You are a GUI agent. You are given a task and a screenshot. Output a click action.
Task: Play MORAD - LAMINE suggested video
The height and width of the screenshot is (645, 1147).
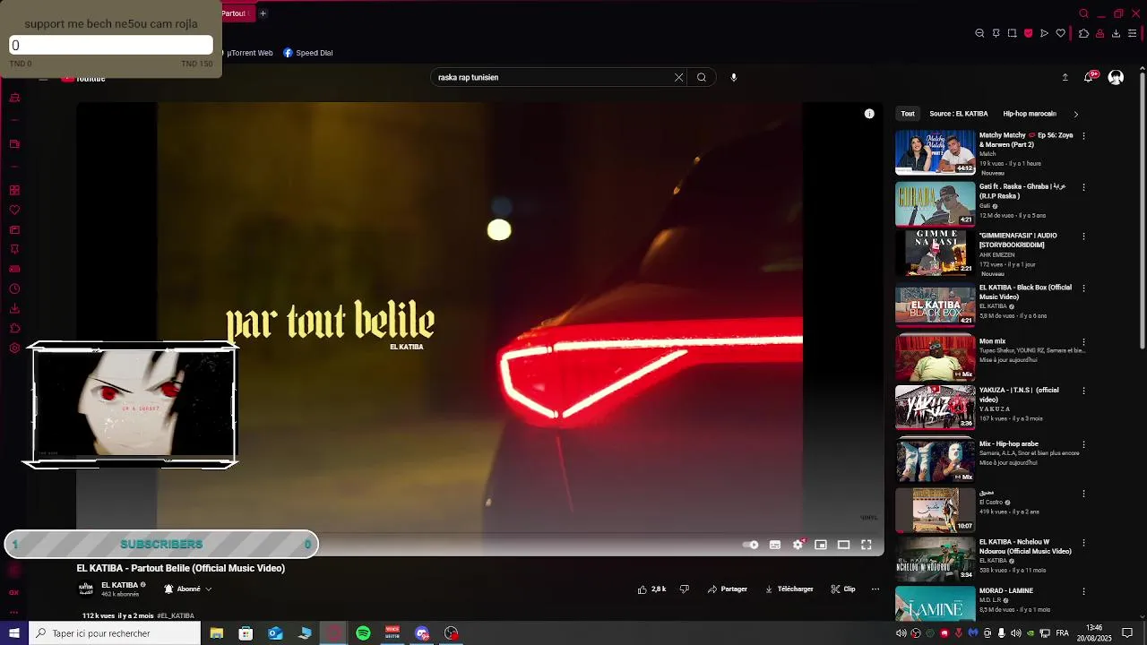click(936, 603)
